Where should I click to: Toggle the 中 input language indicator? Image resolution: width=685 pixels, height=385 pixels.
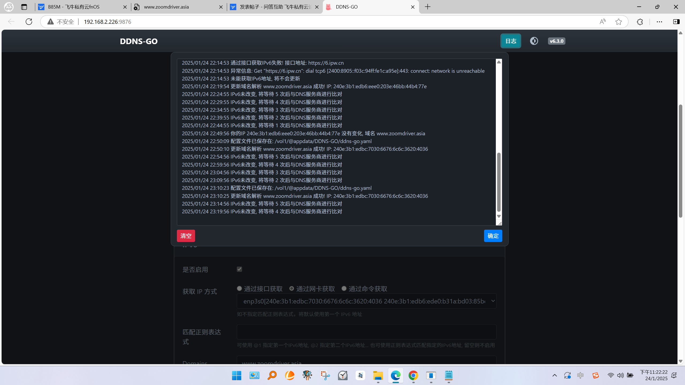click(x=580, y=376)
